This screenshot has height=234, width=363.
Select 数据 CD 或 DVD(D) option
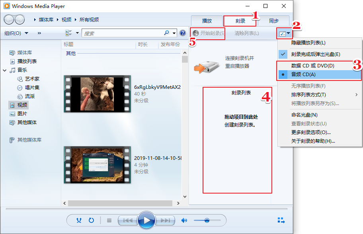[x=320, y=65]
